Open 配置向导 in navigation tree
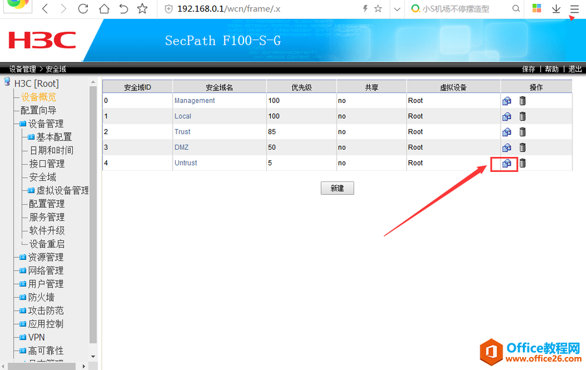 [x=38, y=110]
